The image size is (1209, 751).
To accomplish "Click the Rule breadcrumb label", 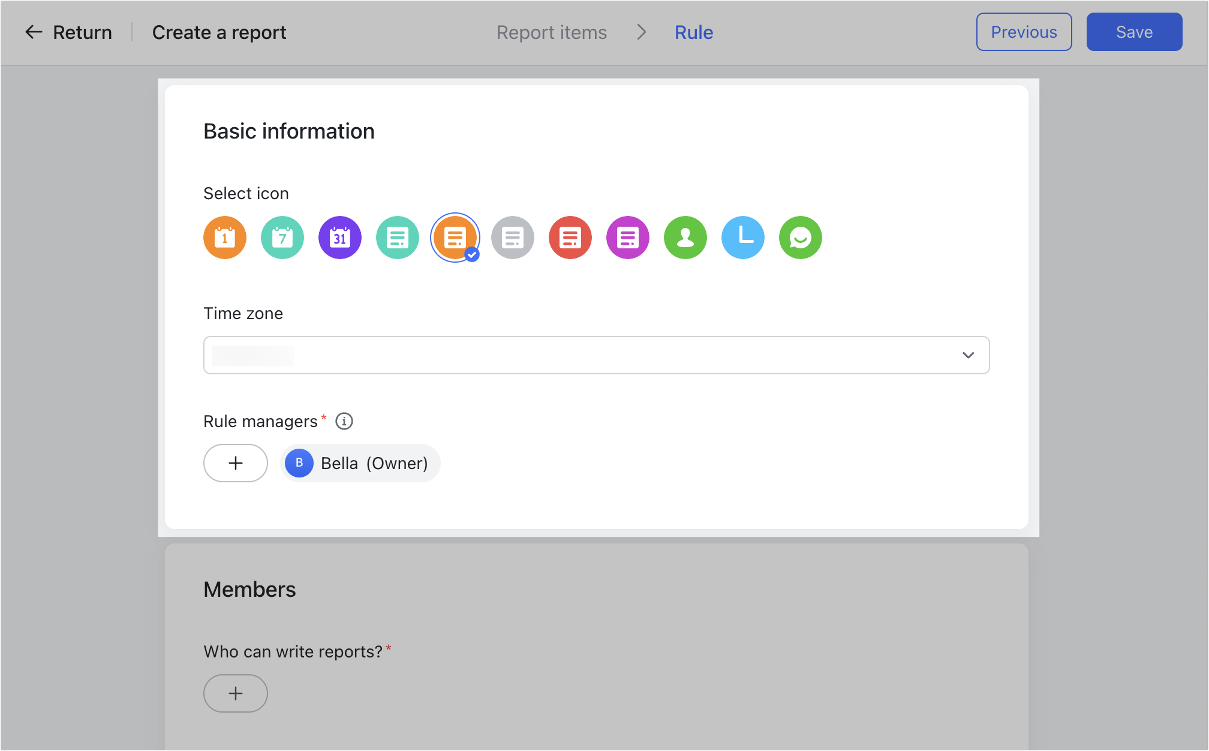I will [x=693, y=32].
